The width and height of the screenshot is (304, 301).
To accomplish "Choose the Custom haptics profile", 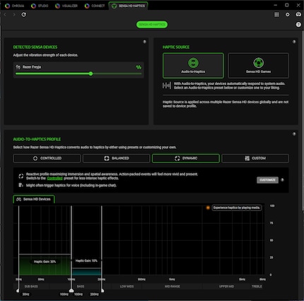I will click(255, 158).
